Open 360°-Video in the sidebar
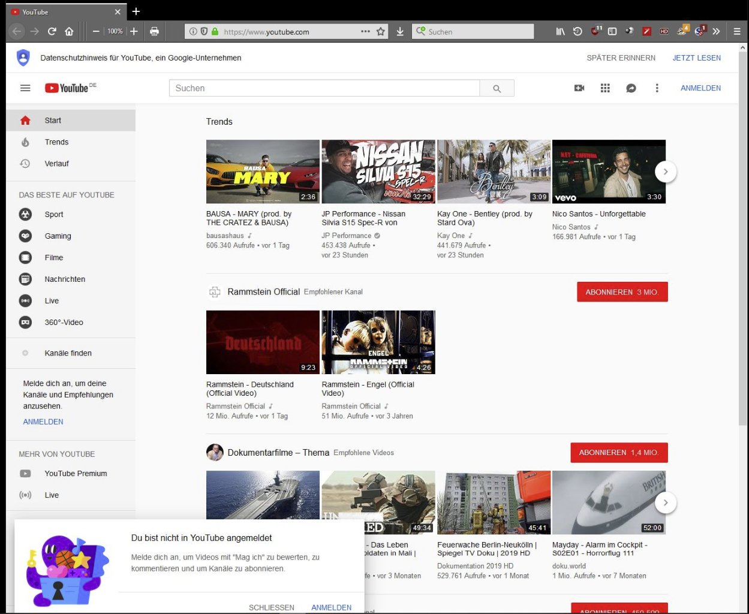This screenshot has height=614, width=749. tap(71, 323)
